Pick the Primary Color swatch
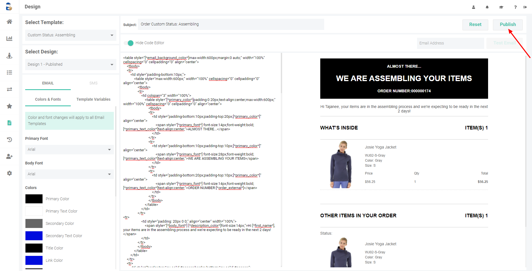Image resolution: width=532 pixels, height=271 pixels. 34,199
